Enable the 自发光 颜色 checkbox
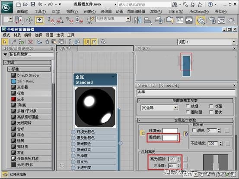 pyautogui.click(x=194, y=130)
